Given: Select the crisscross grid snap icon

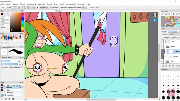Looking at the screenshot, I should click(x=19, y=8).
